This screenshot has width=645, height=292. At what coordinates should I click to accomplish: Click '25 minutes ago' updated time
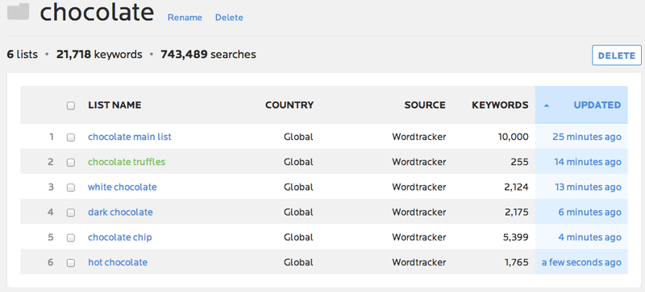587,137
